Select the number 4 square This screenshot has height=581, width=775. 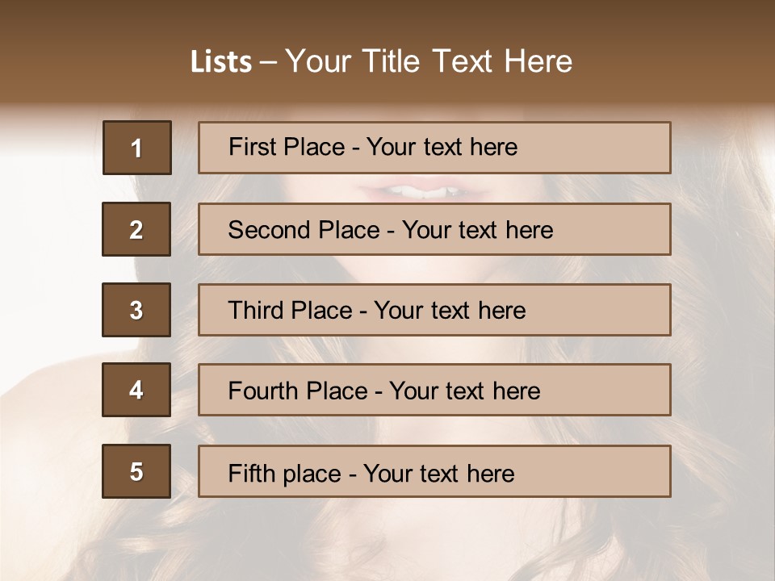pyautogui.click(x=136, y=390)
